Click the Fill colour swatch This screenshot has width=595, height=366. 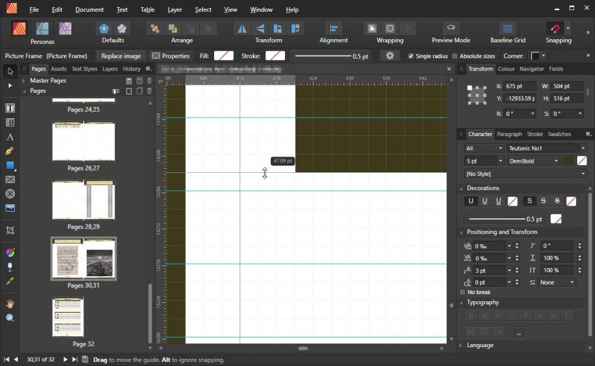224,56
